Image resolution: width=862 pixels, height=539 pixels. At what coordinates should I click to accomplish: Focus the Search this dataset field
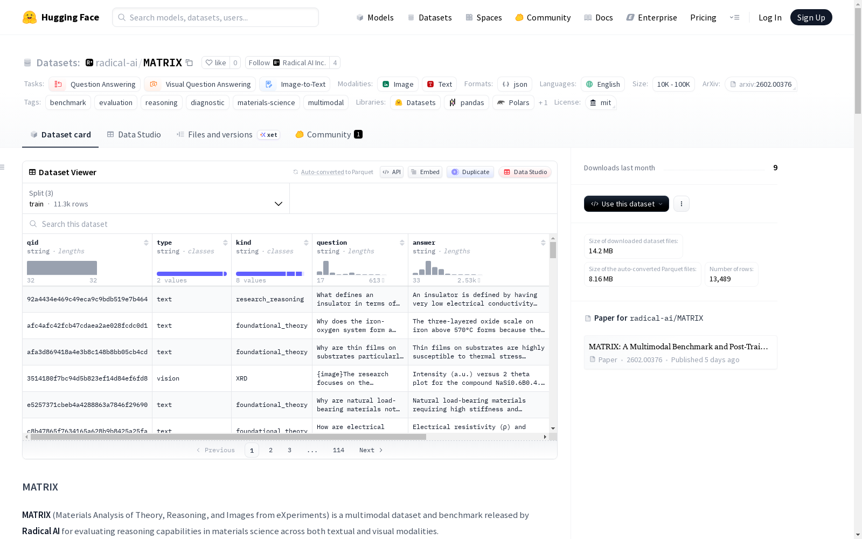(290, 224)
